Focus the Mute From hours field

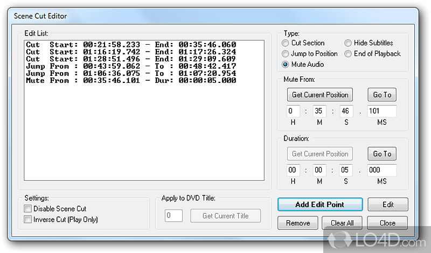pyautogui.click(x=293, y=111)
